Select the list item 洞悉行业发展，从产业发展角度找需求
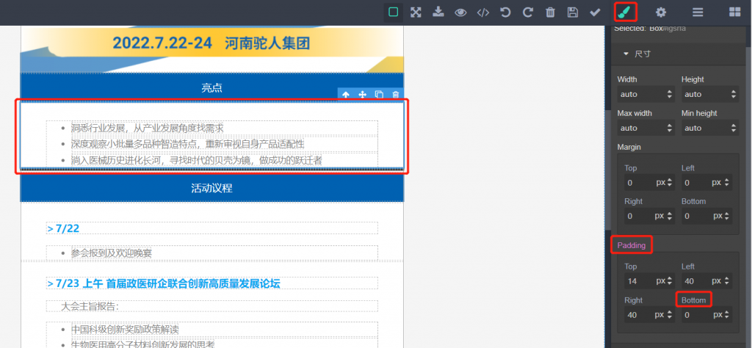 coord(147,128)
